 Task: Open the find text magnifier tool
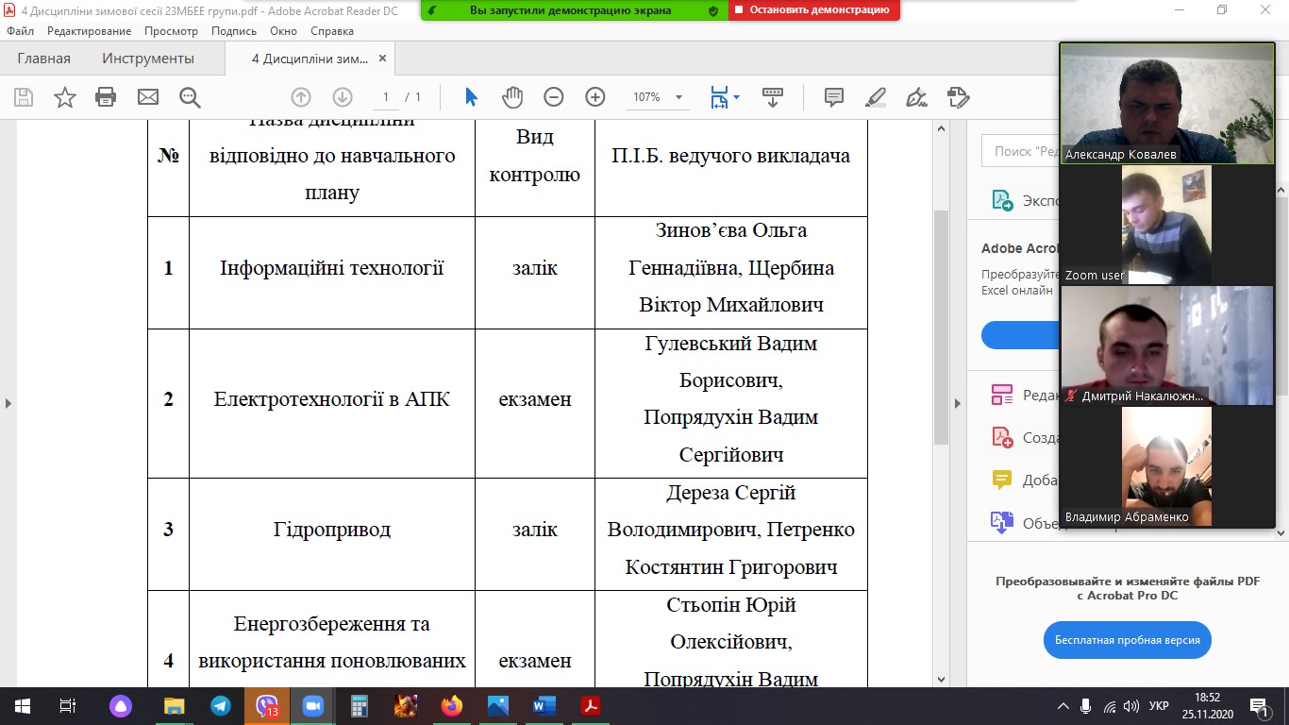pyautogui.click(x=190, y=97)
